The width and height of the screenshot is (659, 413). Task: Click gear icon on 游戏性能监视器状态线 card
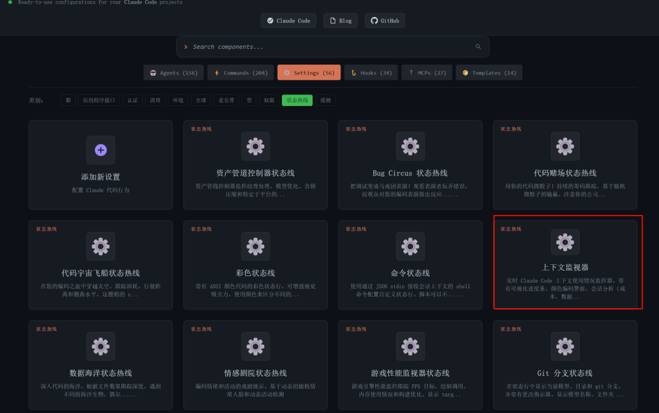(410, 346)
